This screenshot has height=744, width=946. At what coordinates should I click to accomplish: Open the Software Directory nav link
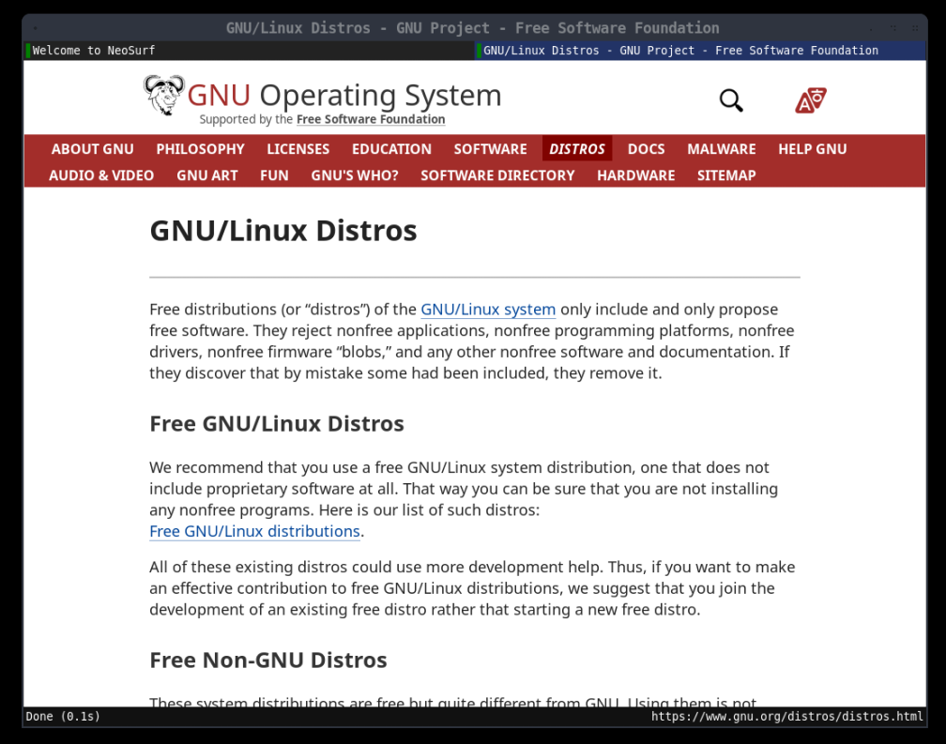pyautogui.click(x=497, y=175)
